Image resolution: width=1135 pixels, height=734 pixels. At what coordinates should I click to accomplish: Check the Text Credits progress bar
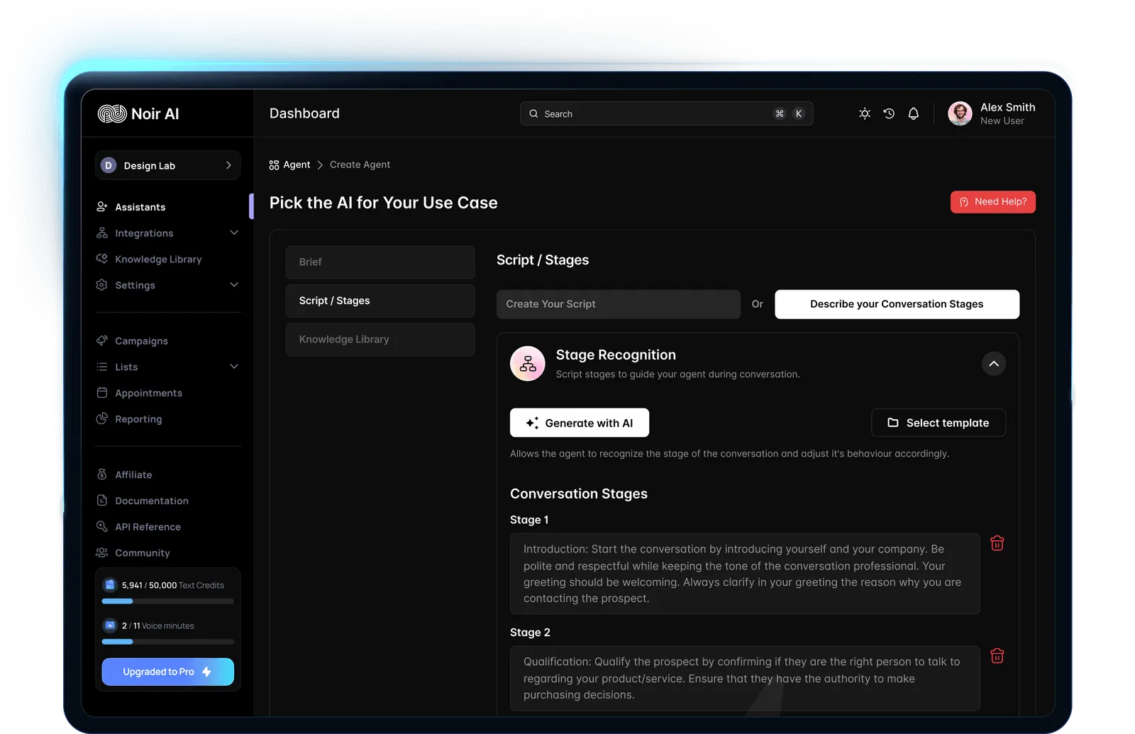coord(167,601)
